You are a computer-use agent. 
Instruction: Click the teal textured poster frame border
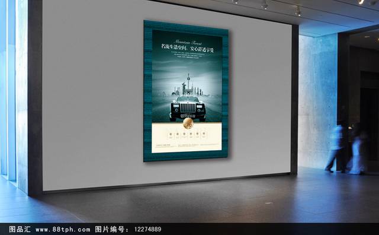click(x=147, y=92)
